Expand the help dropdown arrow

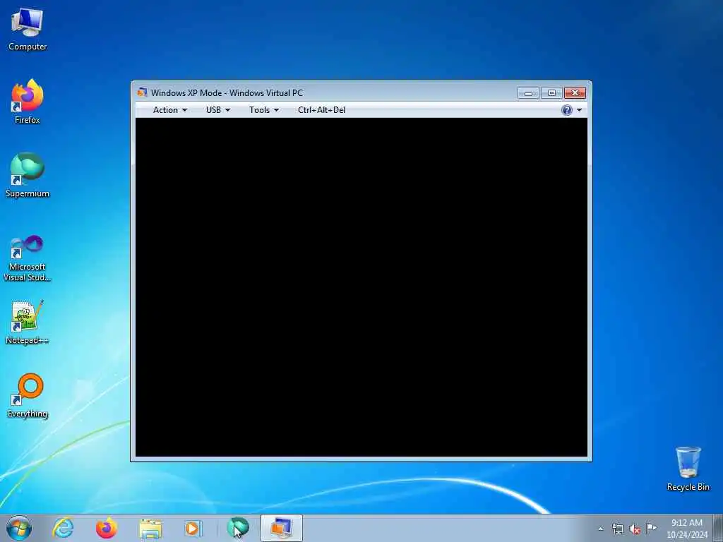[579, 110]
